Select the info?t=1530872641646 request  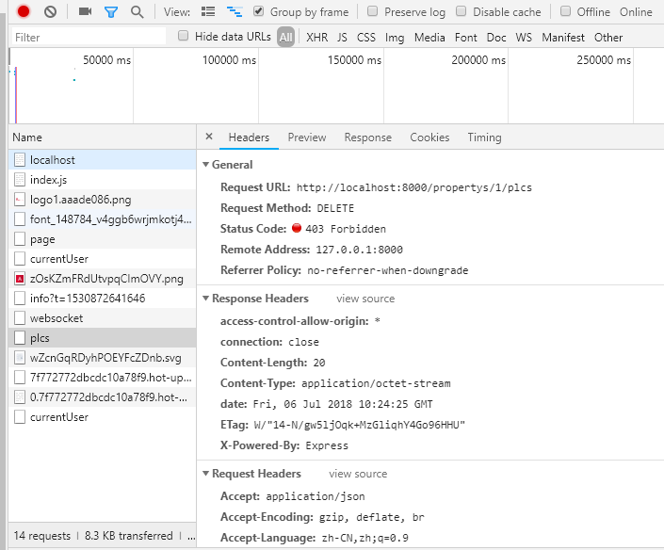point(102,299)
